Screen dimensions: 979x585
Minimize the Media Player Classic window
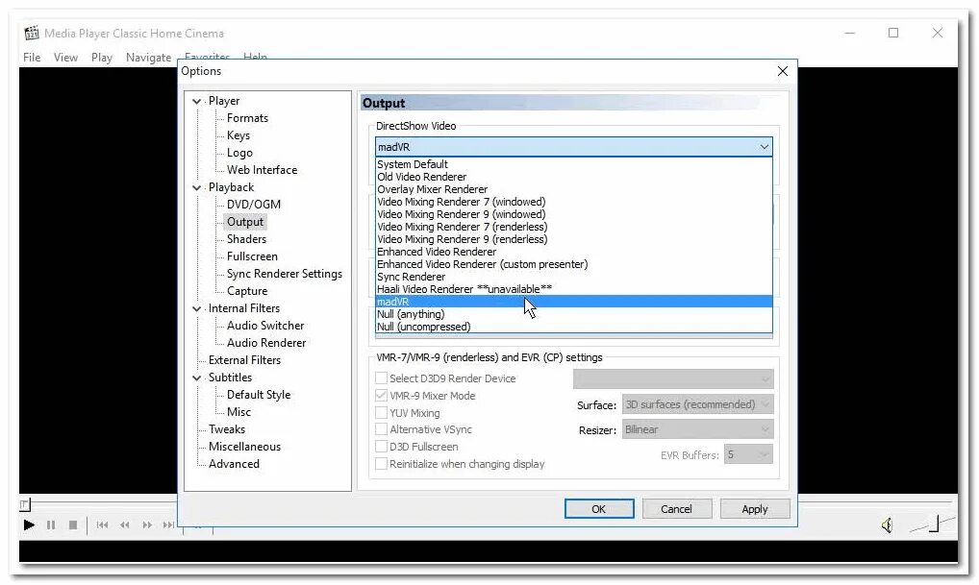(850, 33)
